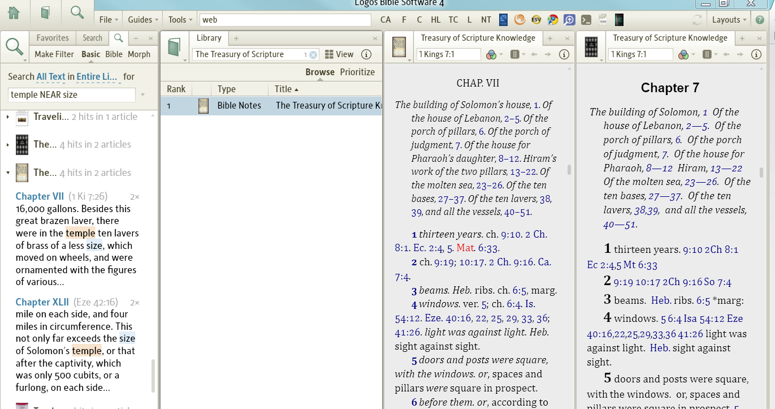Open the Home page icon
The height and width of the screenshot is (409, 775).
[14, 12]
